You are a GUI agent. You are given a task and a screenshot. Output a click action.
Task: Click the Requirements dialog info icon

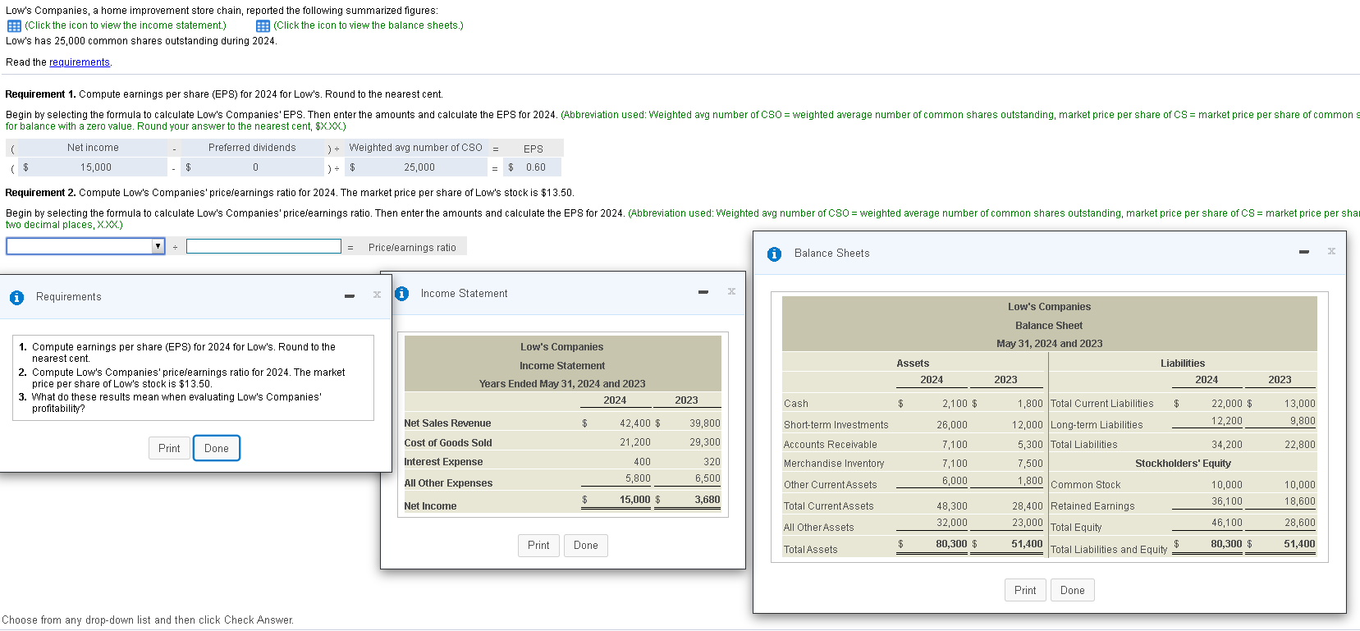click(x=16, y=298)
